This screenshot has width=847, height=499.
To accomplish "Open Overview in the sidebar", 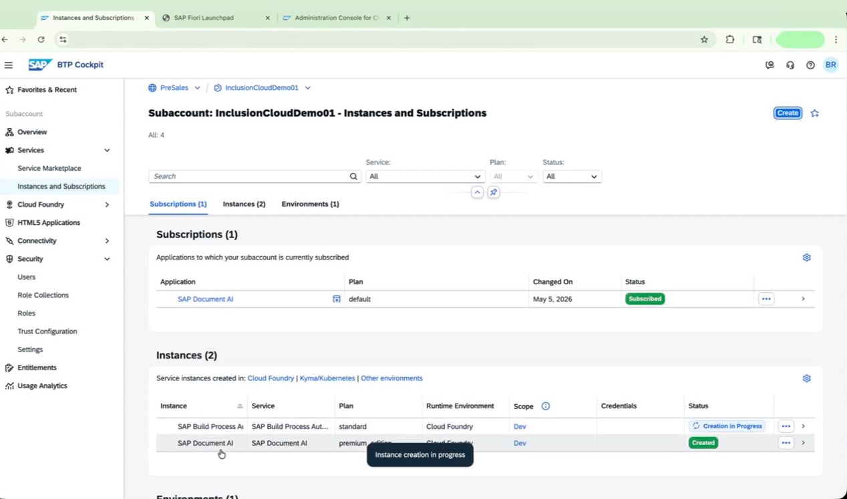I will pos(32,132).
